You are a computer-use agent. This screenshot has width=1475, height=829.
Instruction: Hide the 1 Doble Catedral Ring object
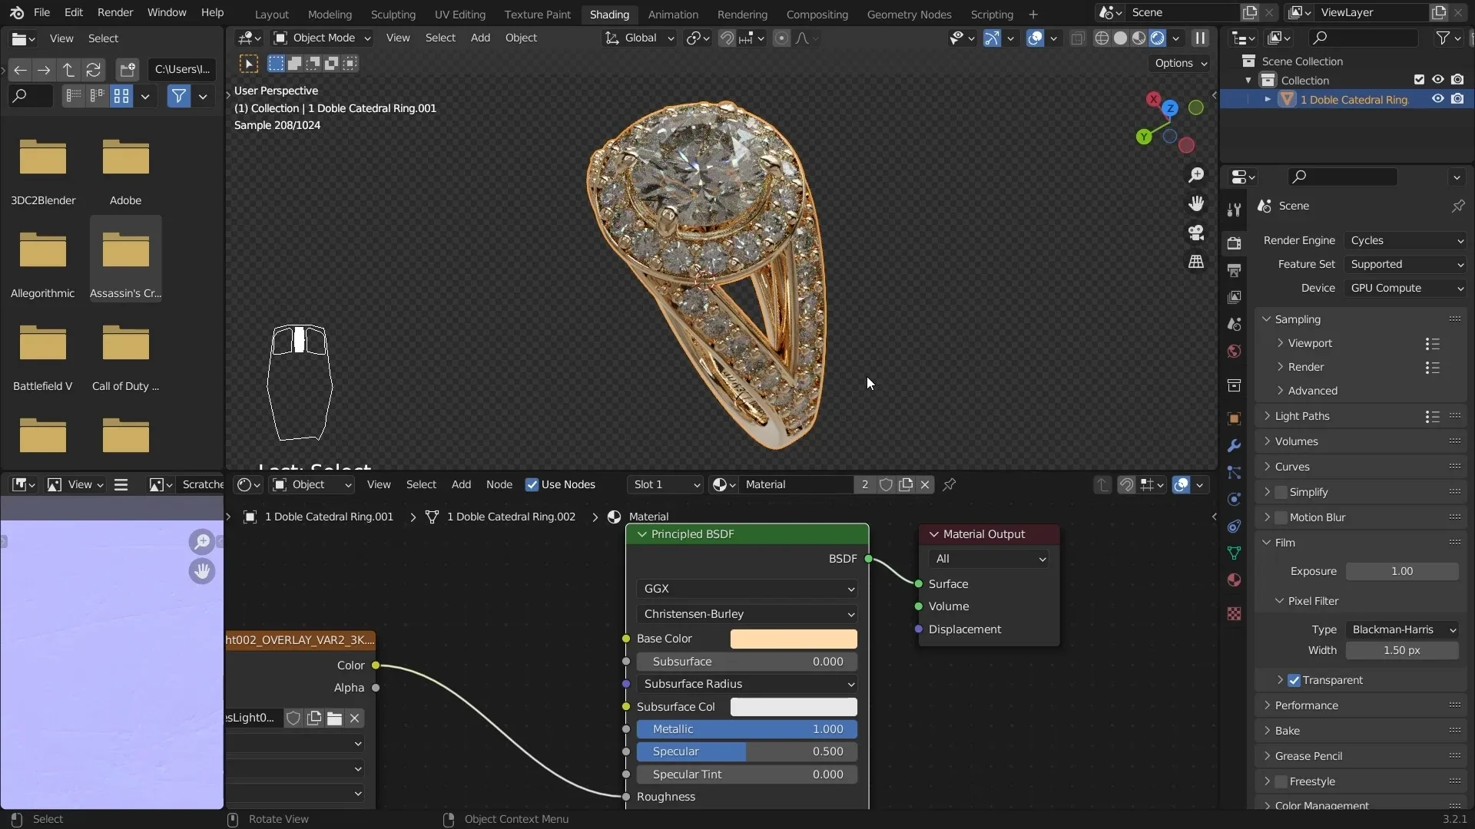click(x=1437, y=99)
